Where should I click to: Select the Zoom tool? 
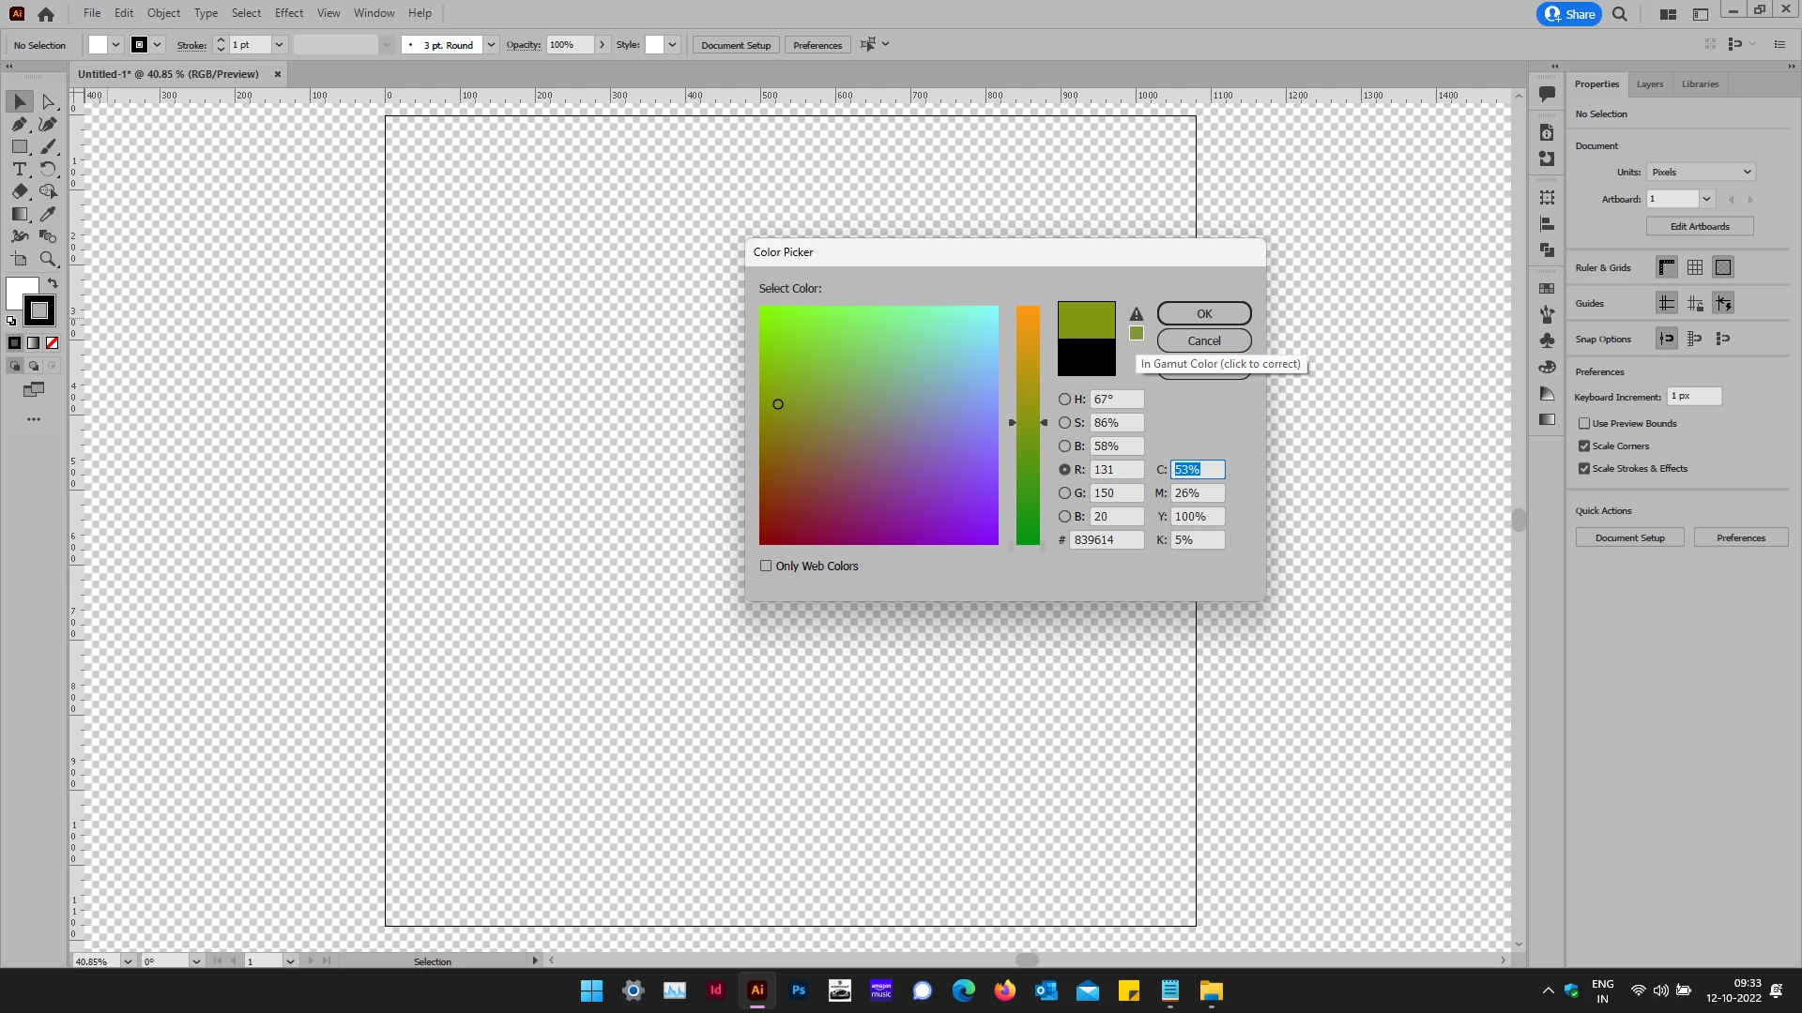pos(48,259)
